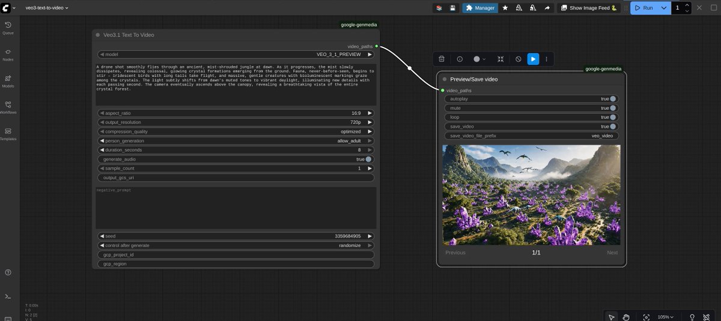The image size is (721, 321).
Task: Delete the selected node with trash icon
Action: tap(442, 59)
